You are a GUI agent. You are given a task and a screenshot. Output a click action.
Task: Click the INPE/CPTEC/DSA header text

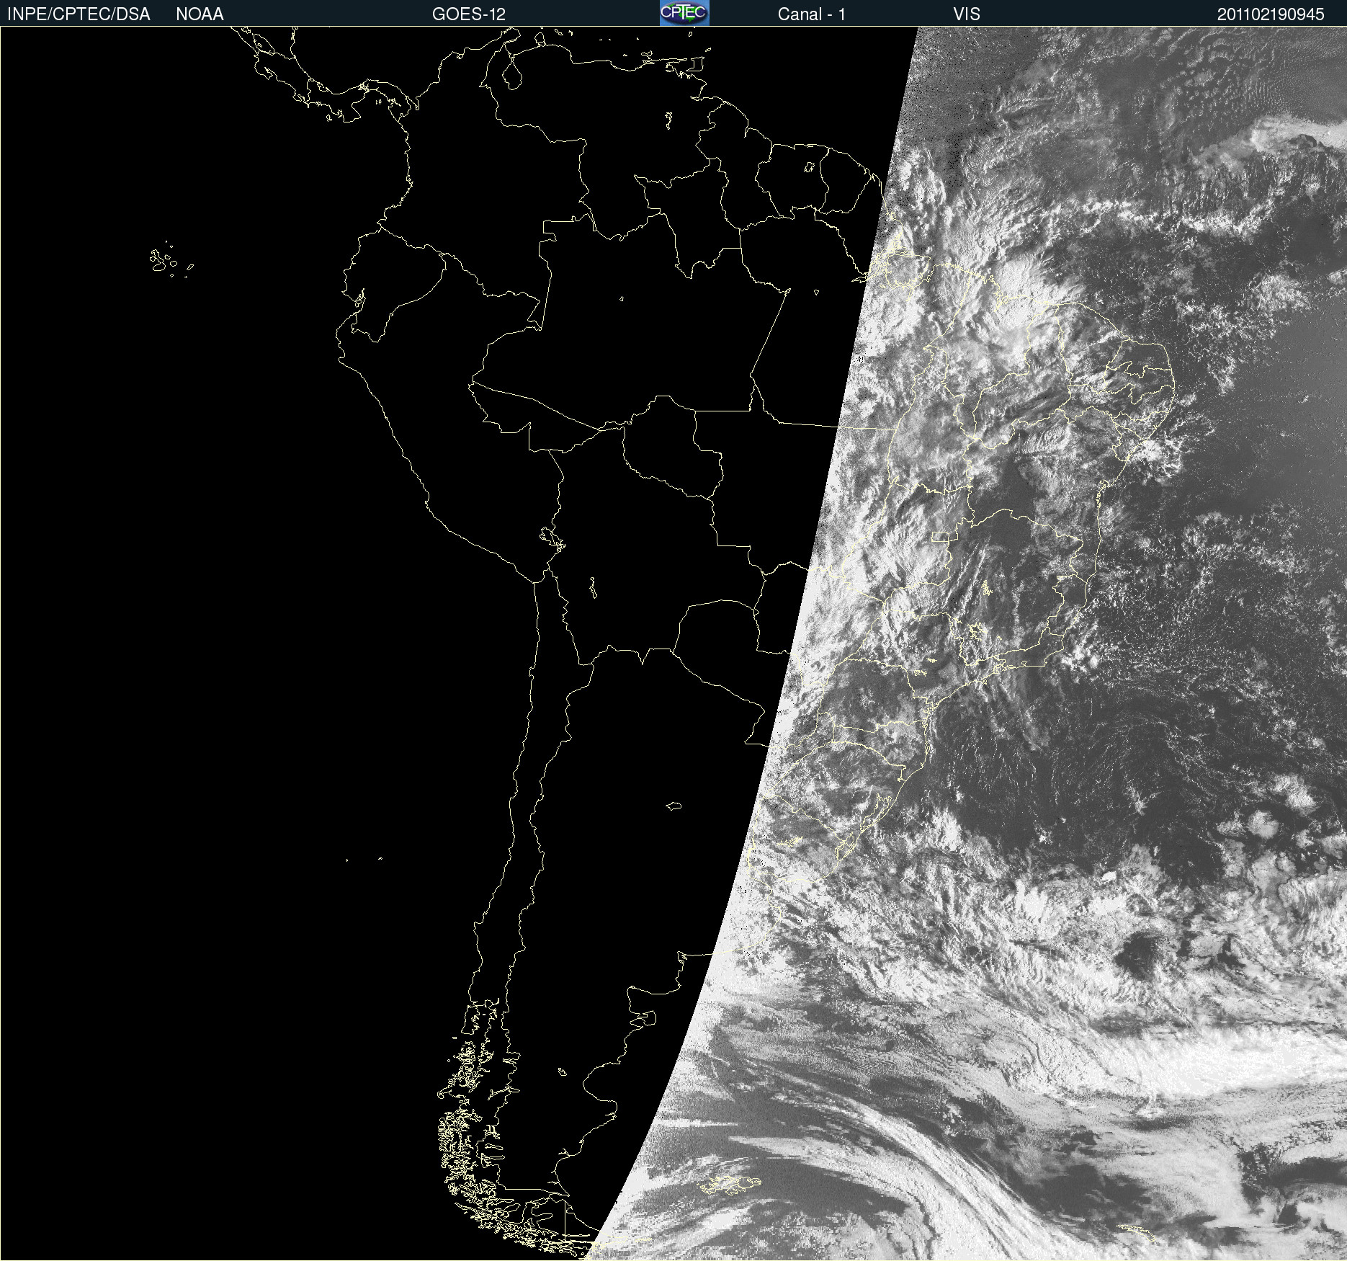click(x=79, y=14)
